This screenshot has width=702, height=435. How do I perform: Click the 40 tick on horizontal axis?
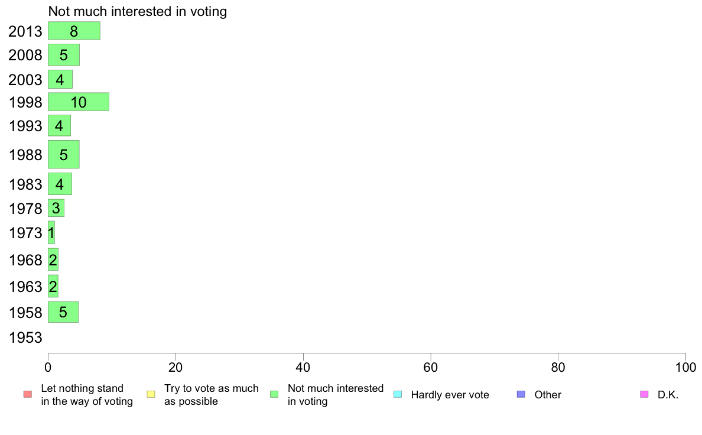click(303, 368)
